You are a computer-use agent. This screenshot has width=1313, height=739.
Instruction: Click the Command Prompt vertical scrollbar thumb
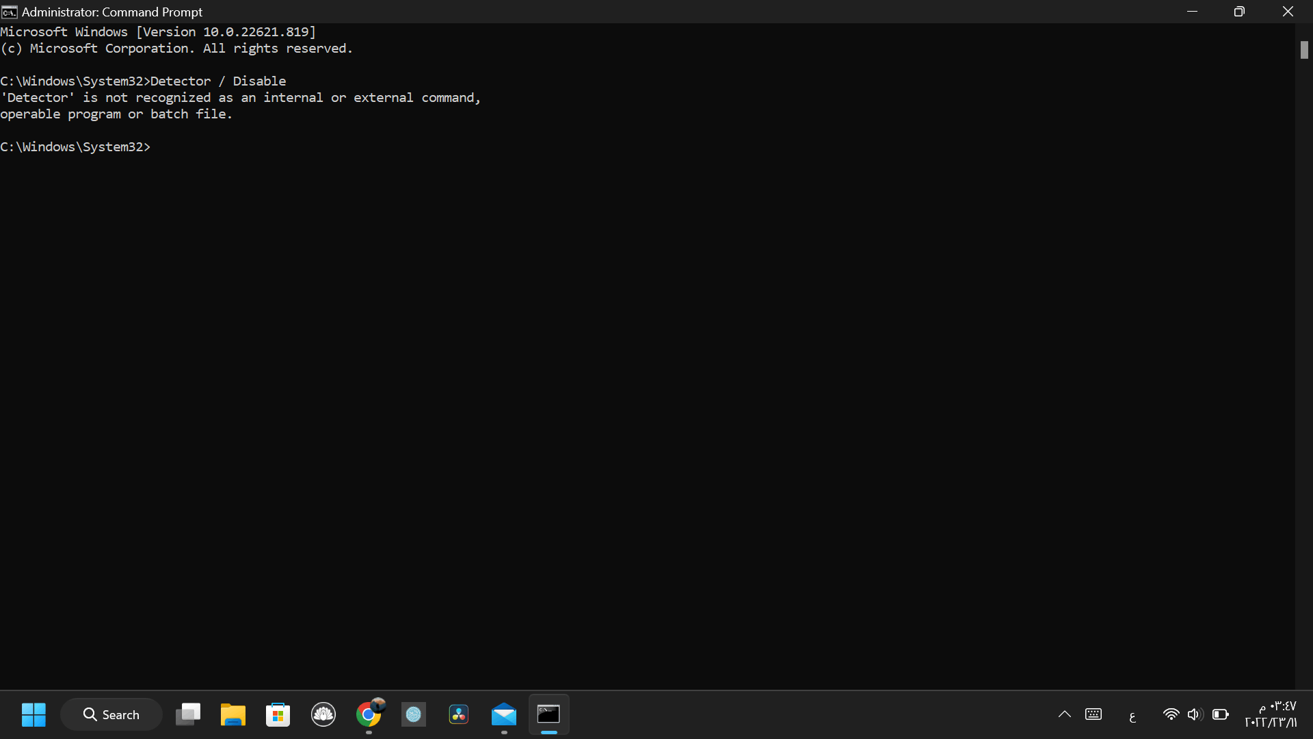tap(1304, 50)
